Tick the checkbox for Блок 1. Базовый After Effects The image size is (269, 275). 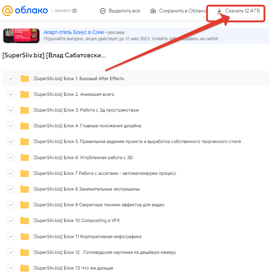click(11, 78)
